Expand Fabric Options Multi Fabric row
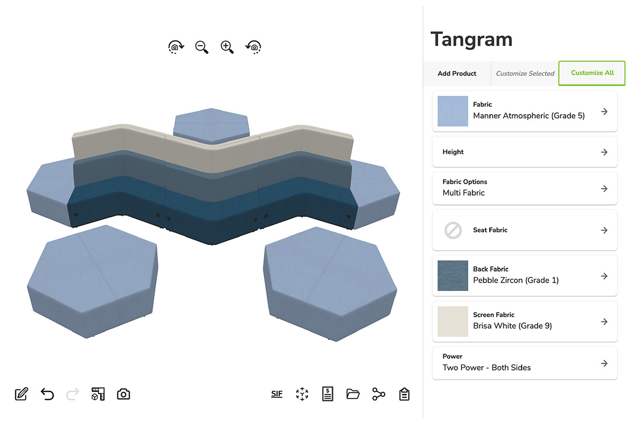Viewport: 632px width, 422px height. (x=525, y=188)
